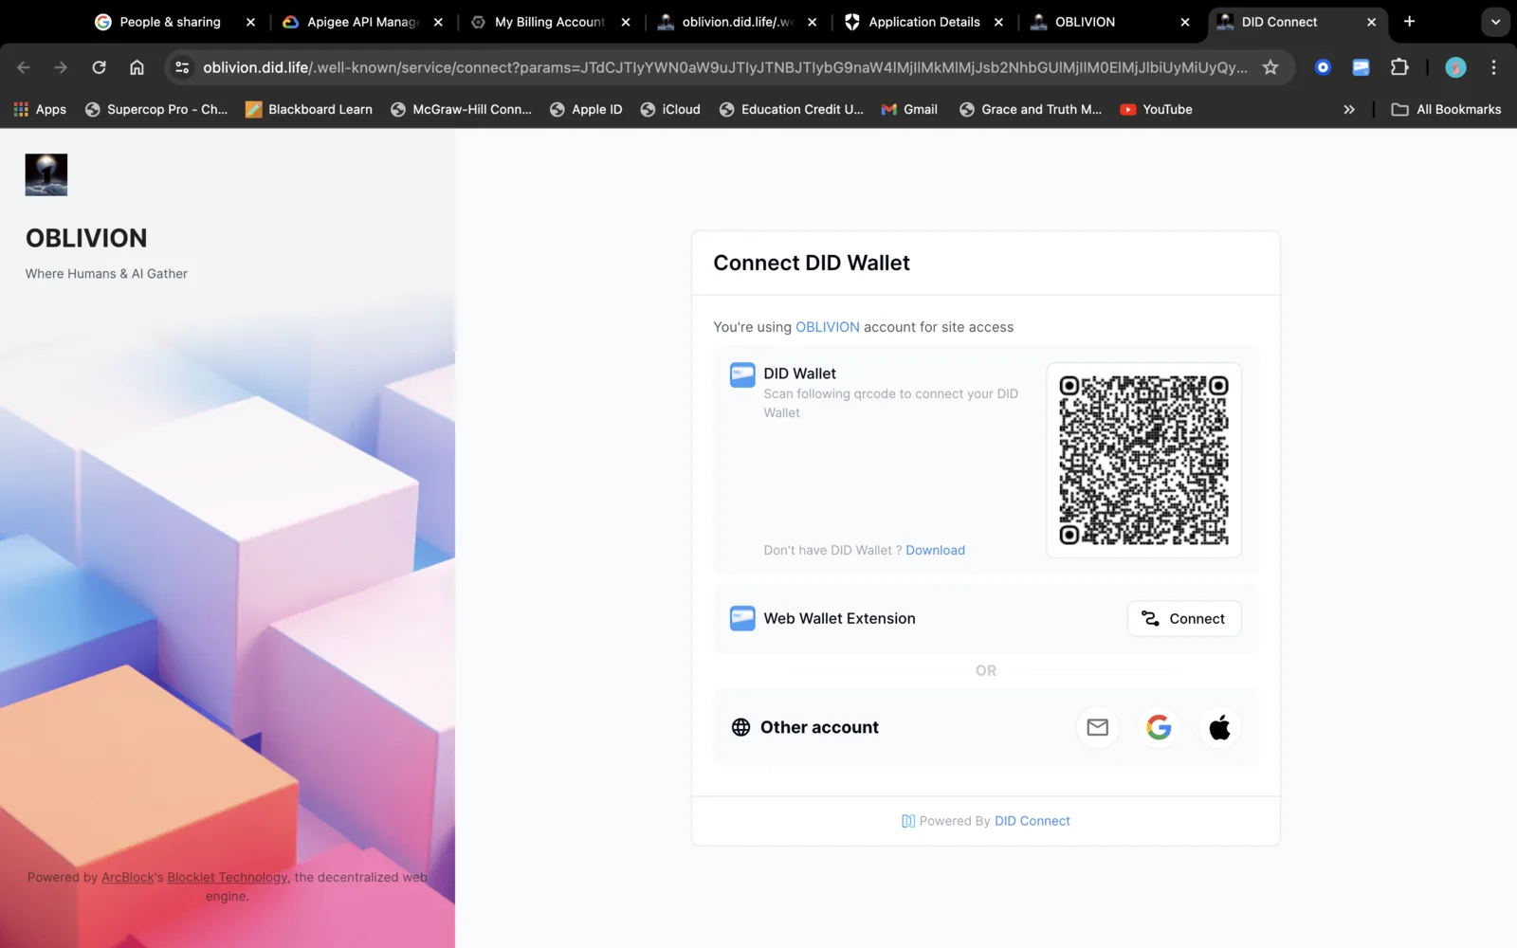Open the Apple ID bookmark

pyautogui.click(x=586, y=109)
